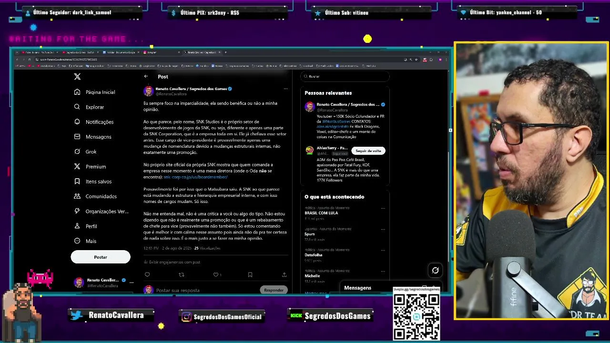Click the share post icon

(284, 274)
